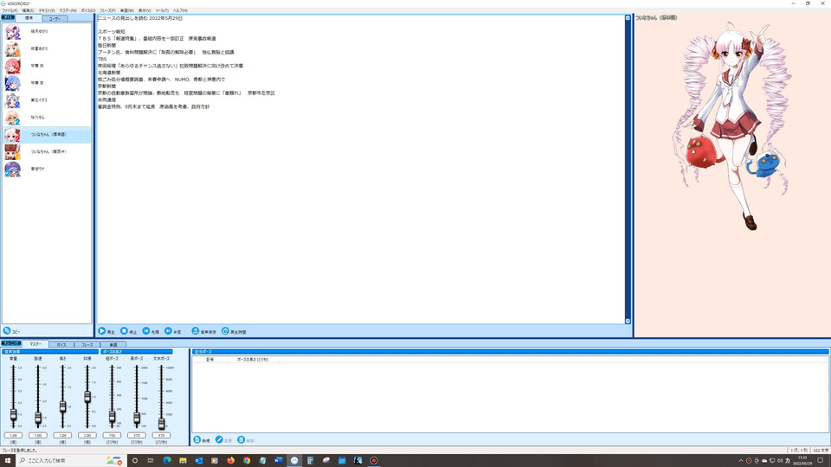The image size is (831, 467).
Task: Click the Copy (コピー) preset icon
Action: 7,331
